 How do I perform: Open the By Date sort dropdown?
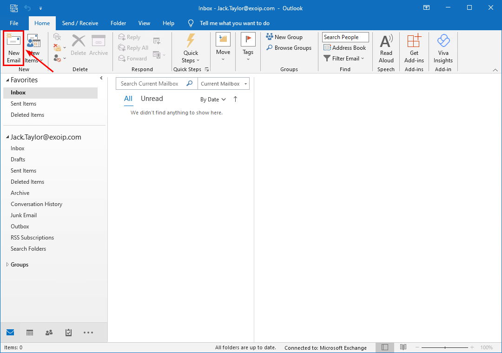pos(213,100)
